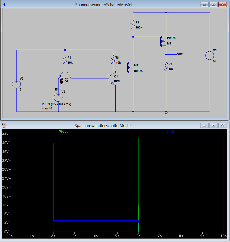Close the waveform plot window
The image size is (230, 242).
[223, 125]
